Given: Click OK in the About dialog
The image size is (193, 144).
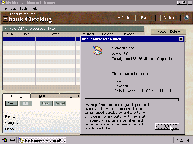Looking at the screenshot, I should click(x=167, y=126).
